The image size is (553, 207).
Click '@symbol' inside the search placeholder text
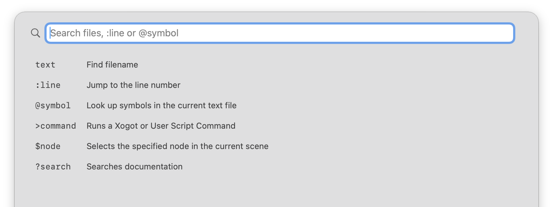coord(158,33)
